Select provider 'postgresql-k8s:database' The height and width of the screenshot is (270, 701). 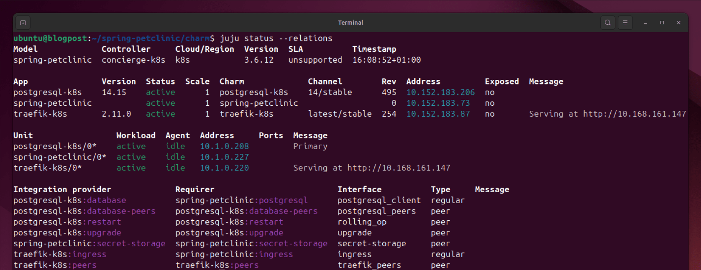(70, 201)
